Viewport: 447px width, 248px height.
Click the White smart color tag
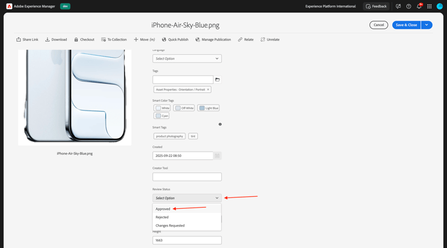pyautogui.click(x=162, y=108)
